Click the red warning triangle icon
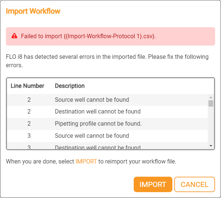The width and height of the screenshot is (221, 198). [x=14, y=36]
